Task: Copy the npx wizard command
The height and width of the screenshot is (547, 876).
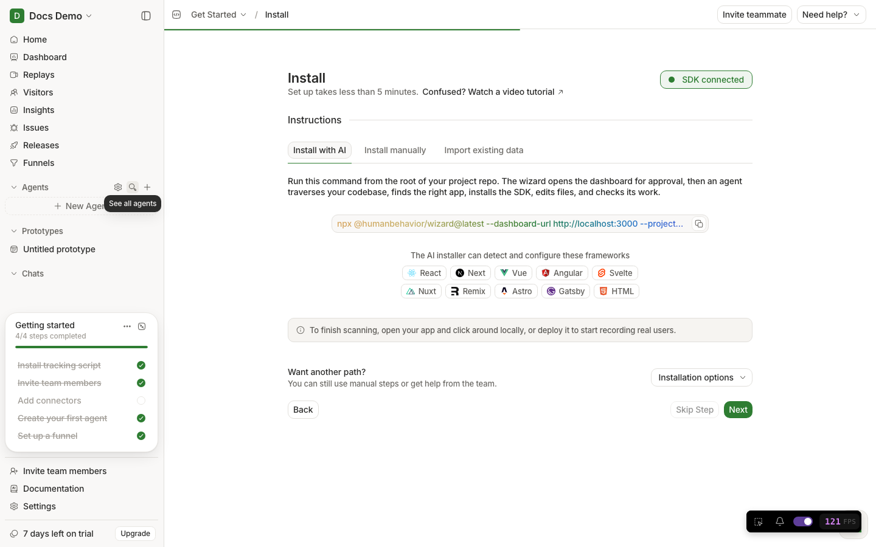Action: click(699, 224)
